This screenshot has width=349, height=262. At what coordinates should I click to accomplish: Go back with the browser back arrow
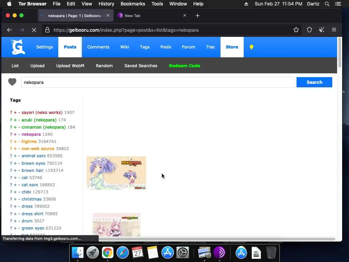9,30
